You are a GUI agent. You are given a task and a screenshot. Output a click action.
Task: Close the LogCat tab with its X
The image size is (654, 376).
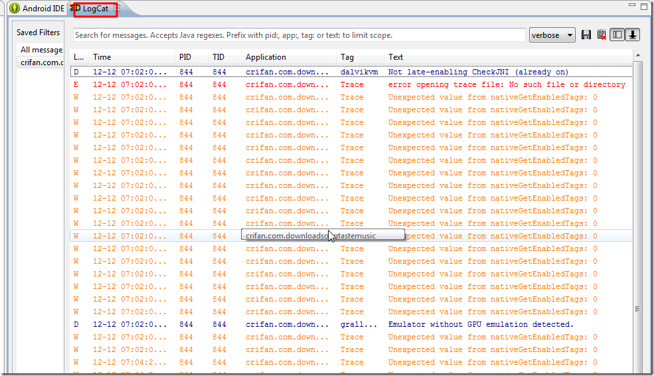click(x=118, y=8)
